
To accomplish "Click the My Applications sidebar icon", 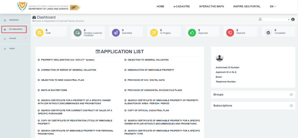I will click(x=5, y=29).
